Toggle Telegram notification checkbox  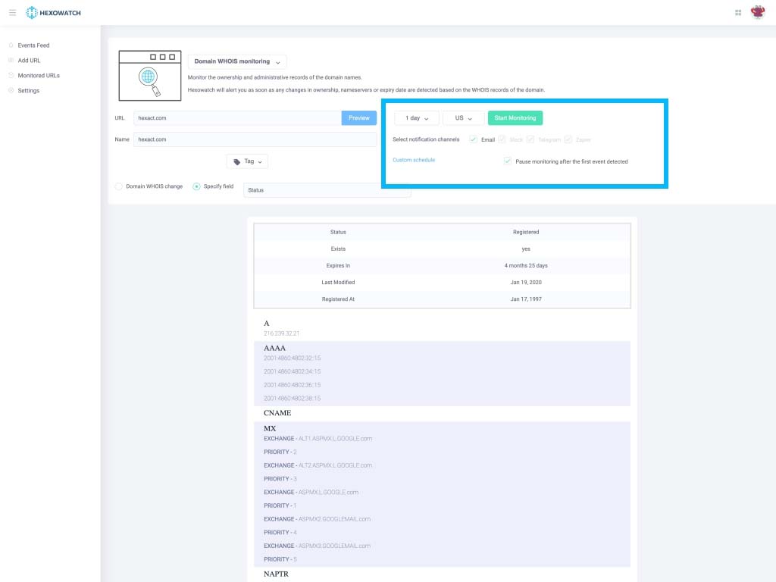click(530, 139)
